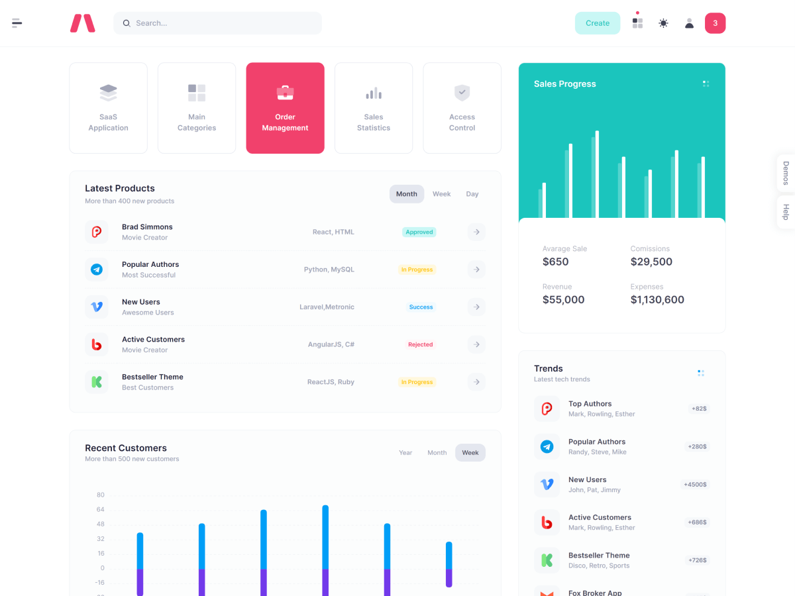
Task: Open the Sales Progress options via dotted icon
Action: (x=706, y=83)
